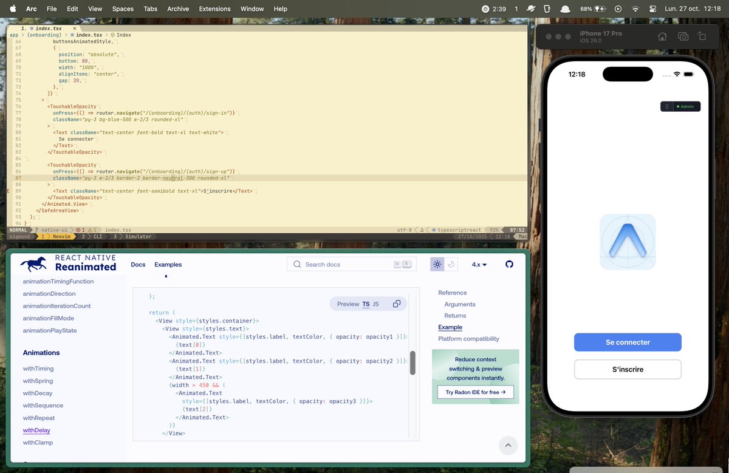Copy the code example

click(x=397, y=304)
